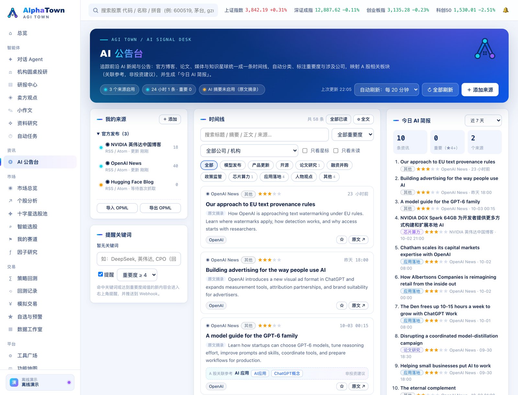Open 策略回测 sigma icon
Image resolution: width=518 pixels, height=395 pixels.
click(x=10, y=278)
